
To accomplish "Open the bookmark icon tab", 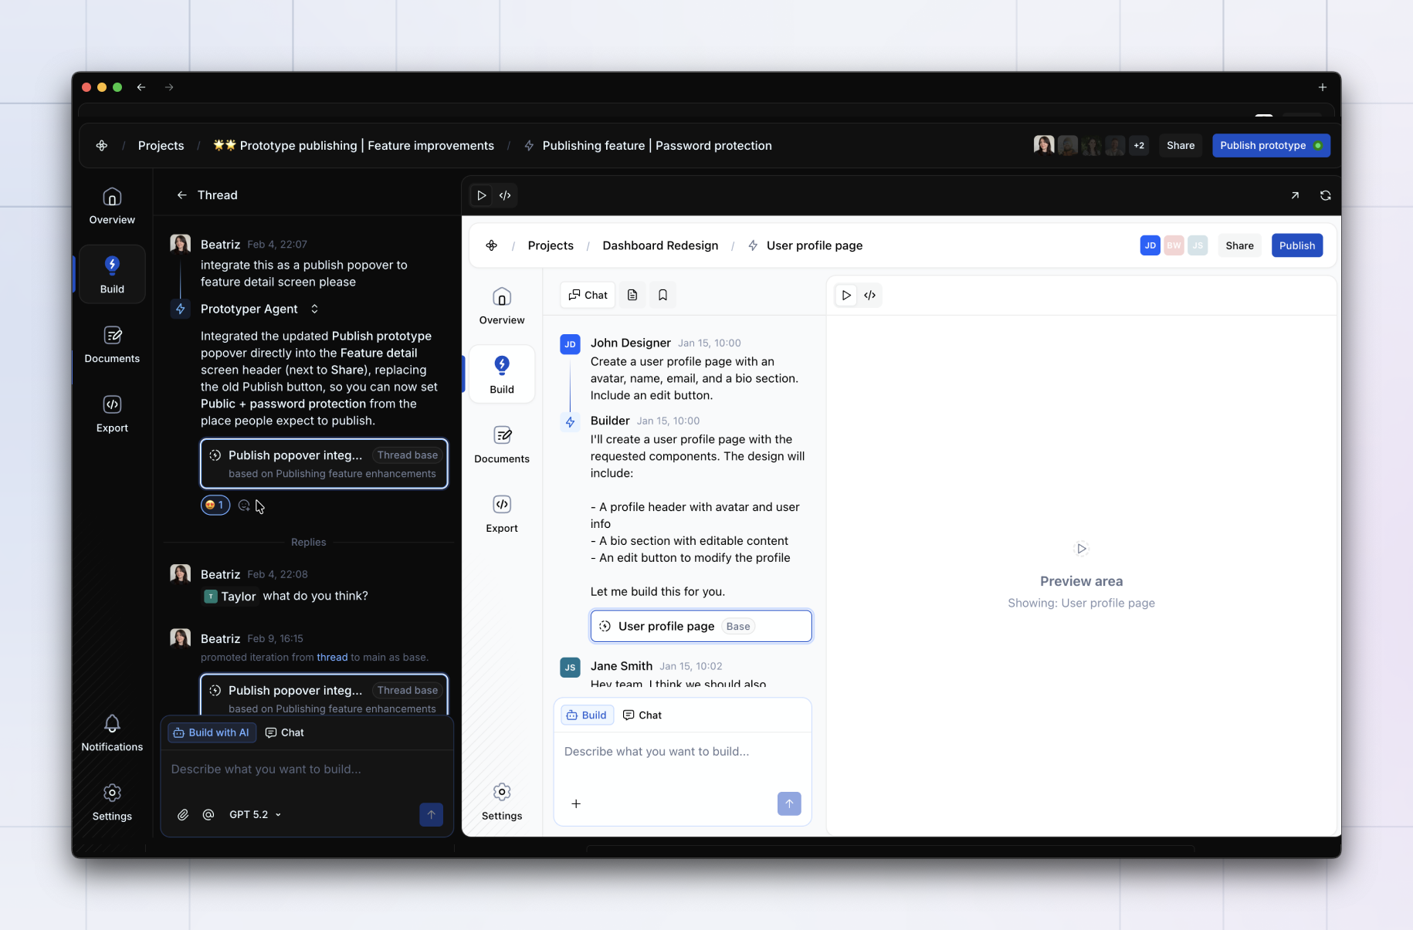I will (662, 295).
